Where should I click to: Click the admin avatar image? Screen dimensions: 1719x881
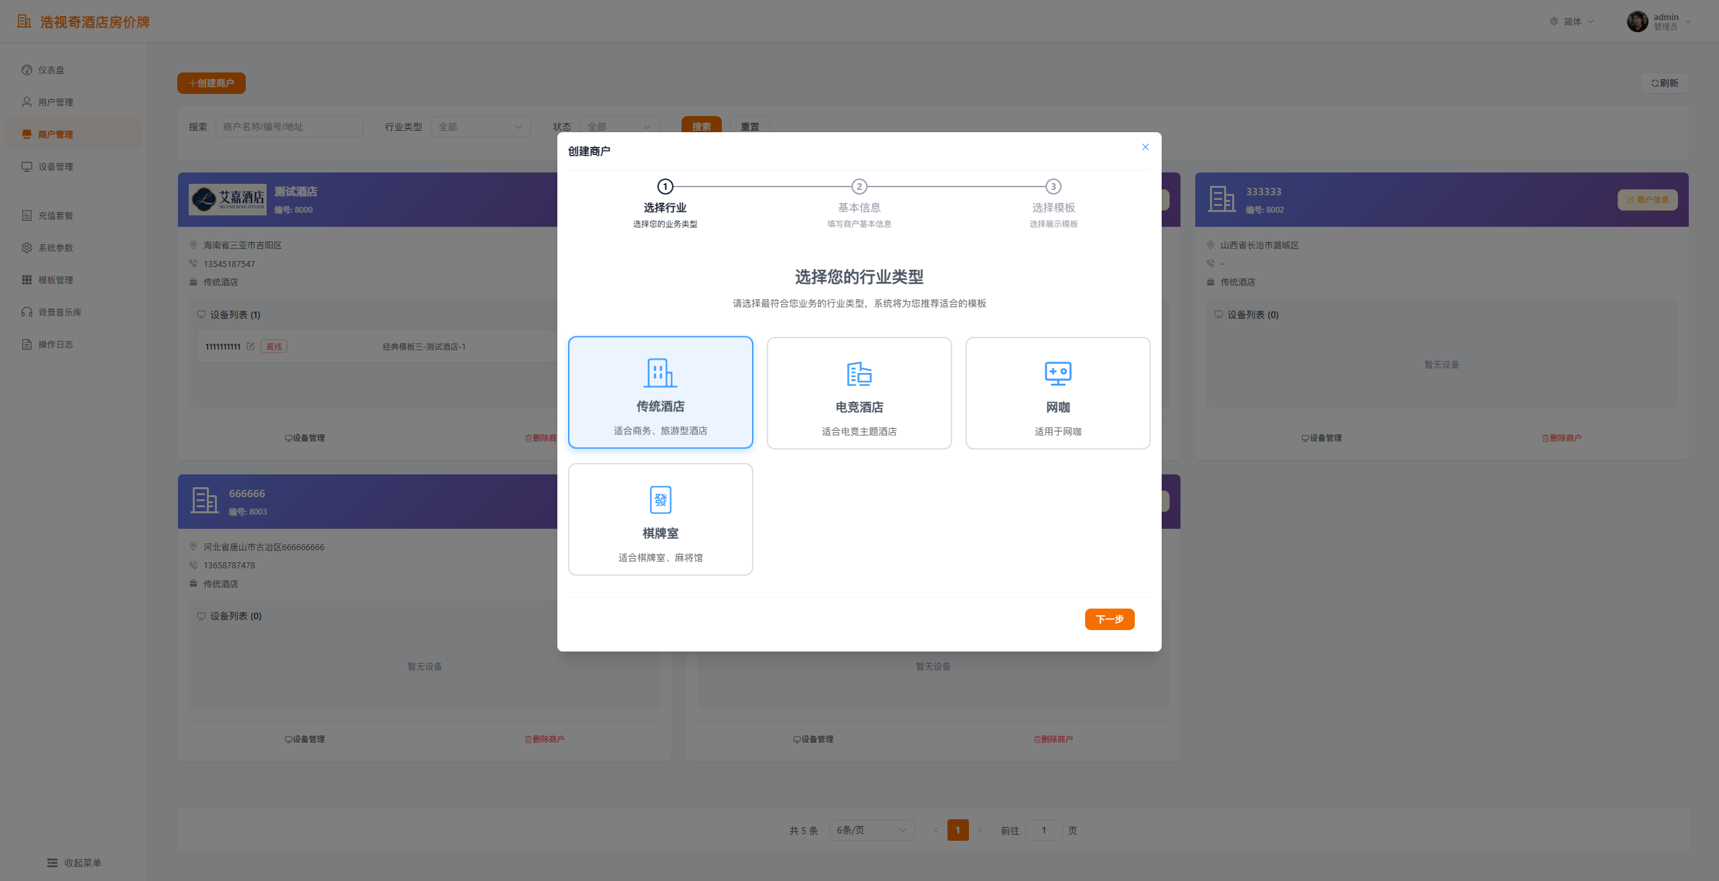tap(1637, 21)
